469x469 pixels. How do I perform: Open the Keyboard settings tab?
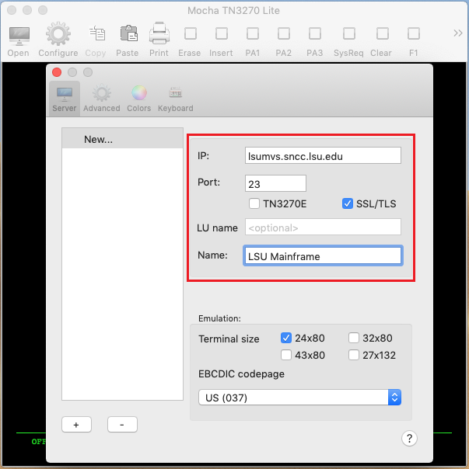point(176,99)
